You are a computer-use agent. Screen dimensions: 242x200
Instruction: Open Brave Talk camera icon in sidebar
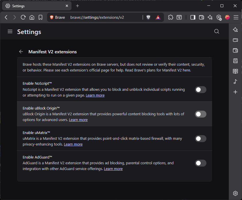coord(235,40)
